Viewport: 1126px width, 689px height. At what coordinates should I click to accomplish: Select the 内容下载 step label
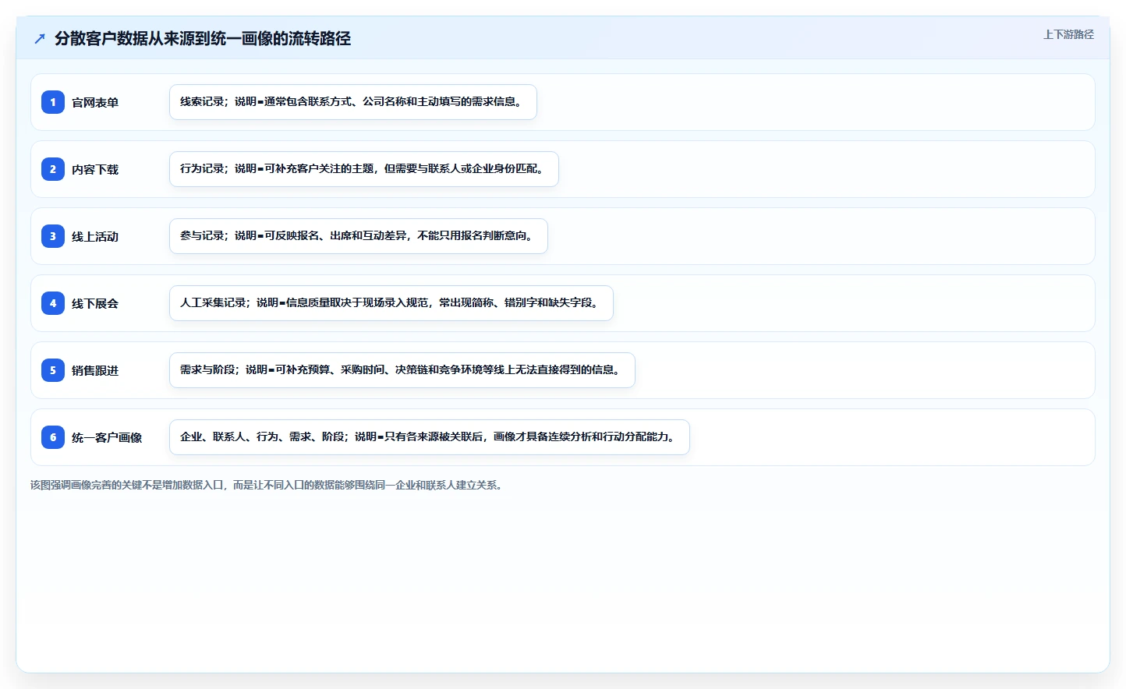[x=95, y=169]
